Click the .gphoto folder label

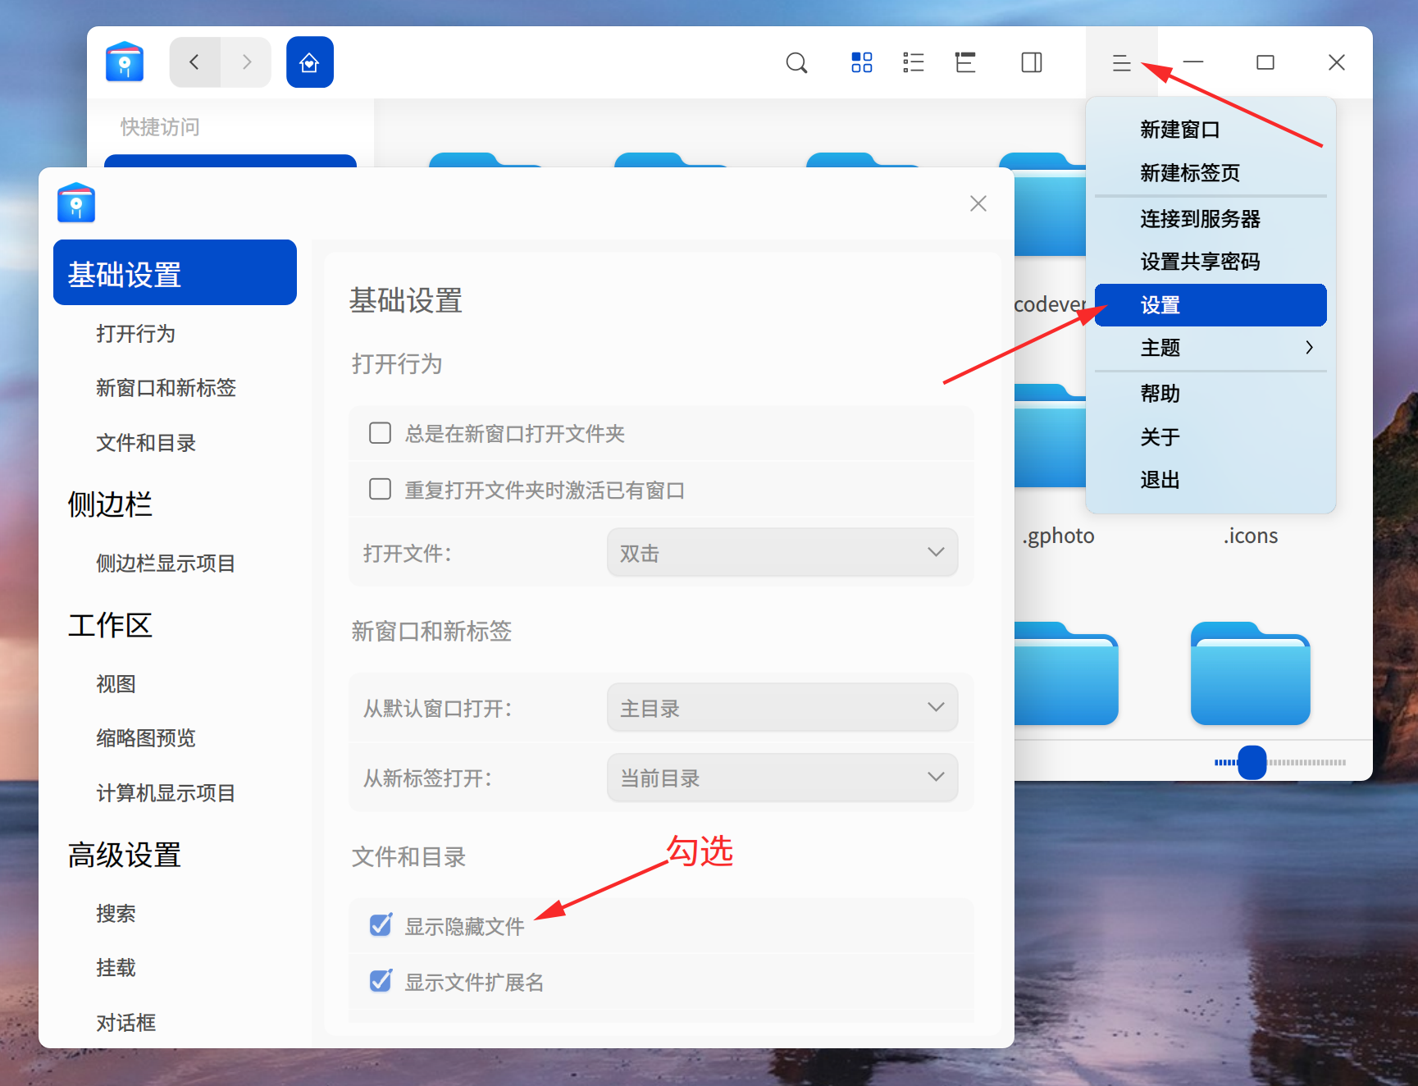click(x=1058, y=536)
